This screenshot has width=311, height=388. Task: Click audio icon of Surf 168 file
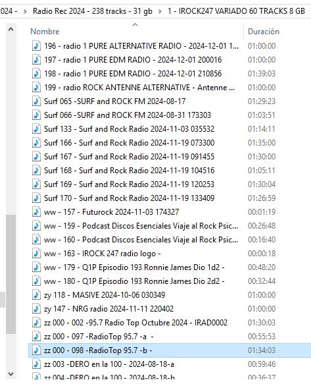click(36, 171)
